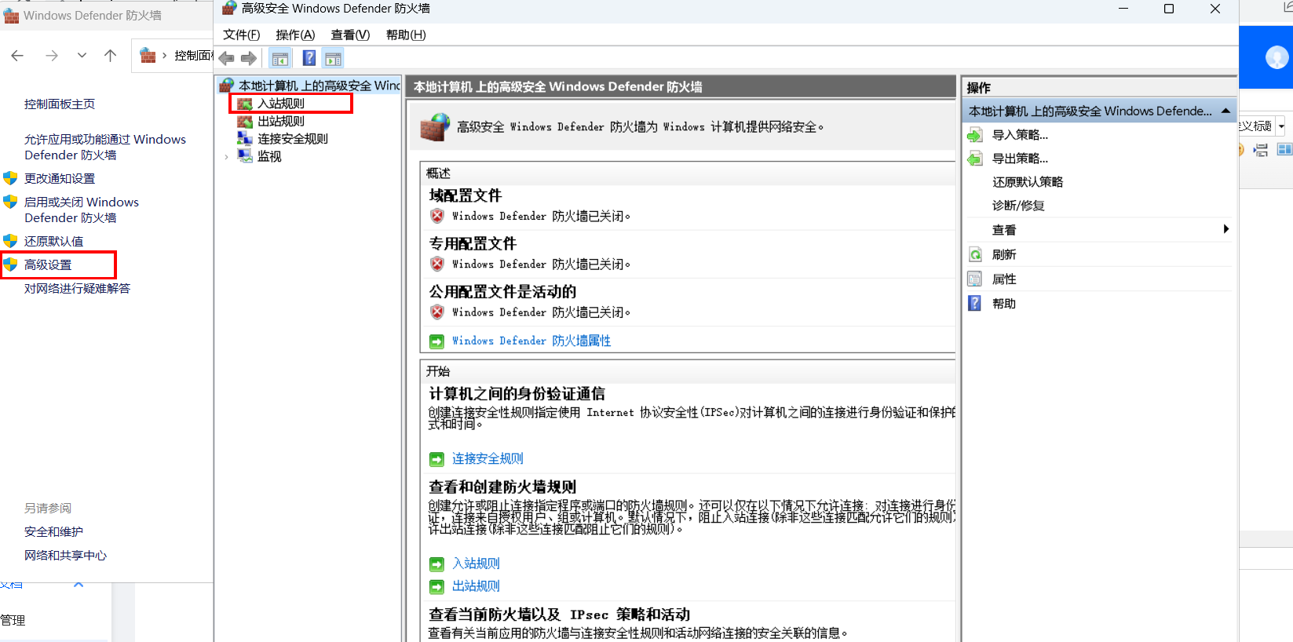Click forward arrow in control panel window
Image resolution: width=1293 pixels, height=642 pixels.
[52, 55]
